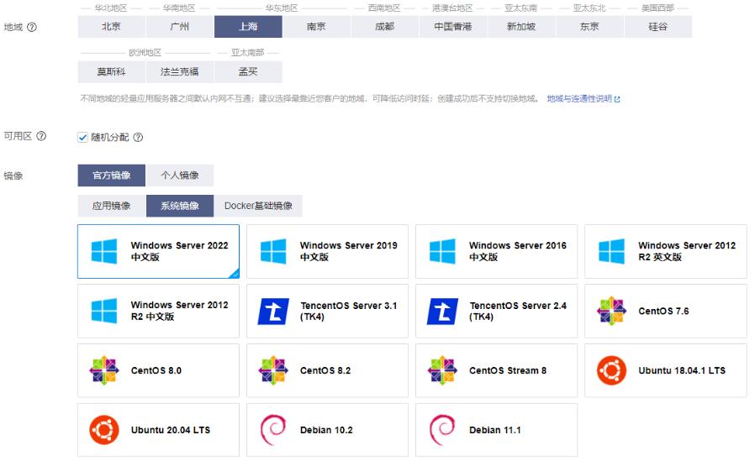The width and height of the screenshot is (755, 461).
Task: Click the help icon beside 随机分配
Action: 138,137
